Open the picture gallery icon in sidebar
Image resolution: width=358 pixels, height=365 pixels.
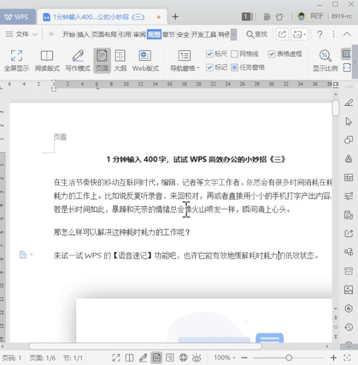pyautogui.click(x=348, y=289)
